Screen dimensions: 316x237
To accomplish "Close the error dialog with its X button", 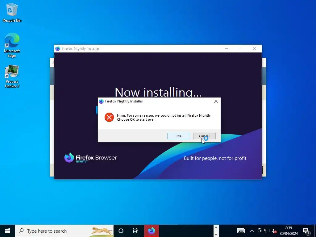I will point(216,101).
